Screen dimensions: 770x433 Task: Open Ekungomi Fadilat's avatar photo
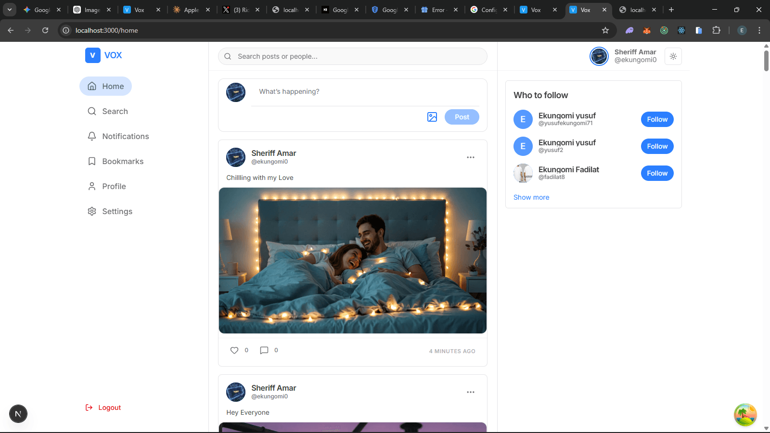(523, 173)
